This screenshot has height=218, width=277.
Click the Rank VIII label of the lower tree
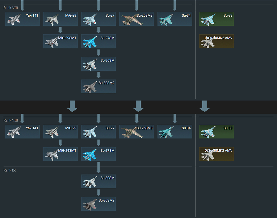11,120
